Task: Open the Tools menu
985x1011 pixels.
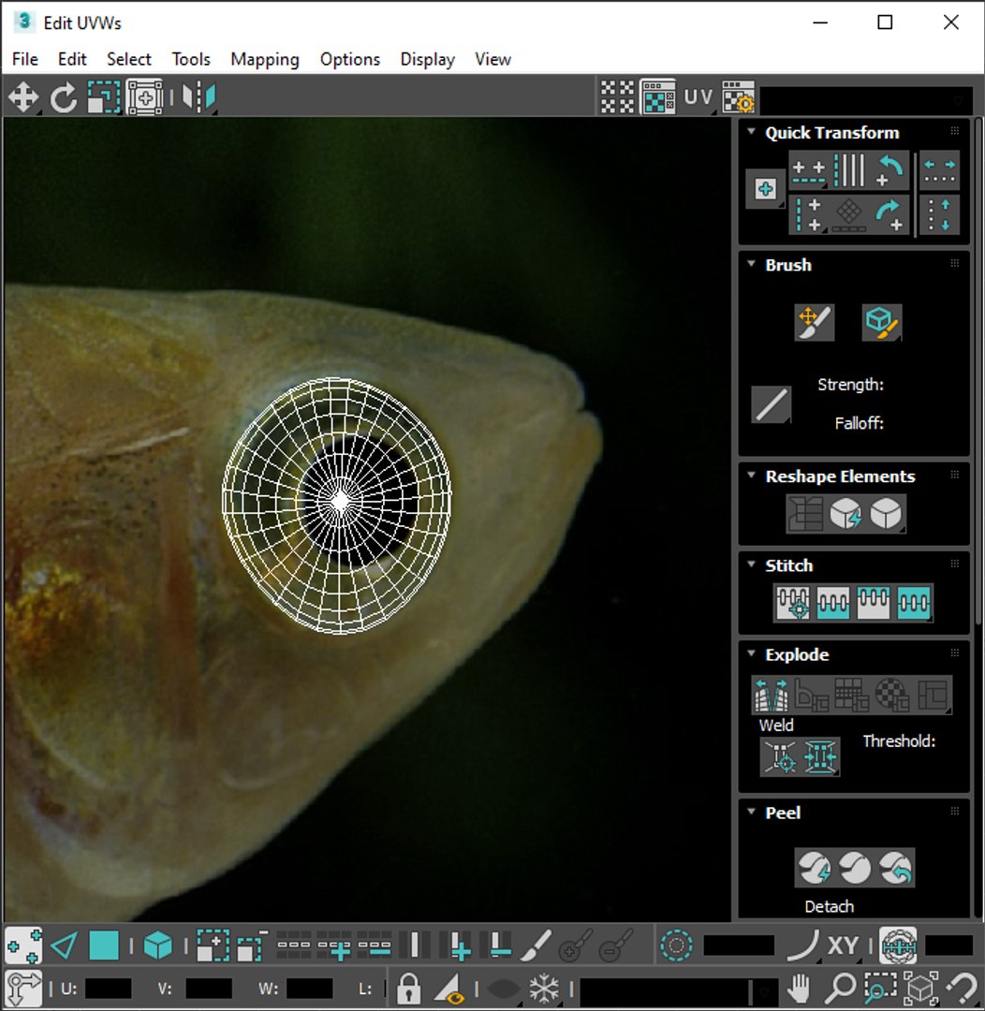Action: coord(191,59)
